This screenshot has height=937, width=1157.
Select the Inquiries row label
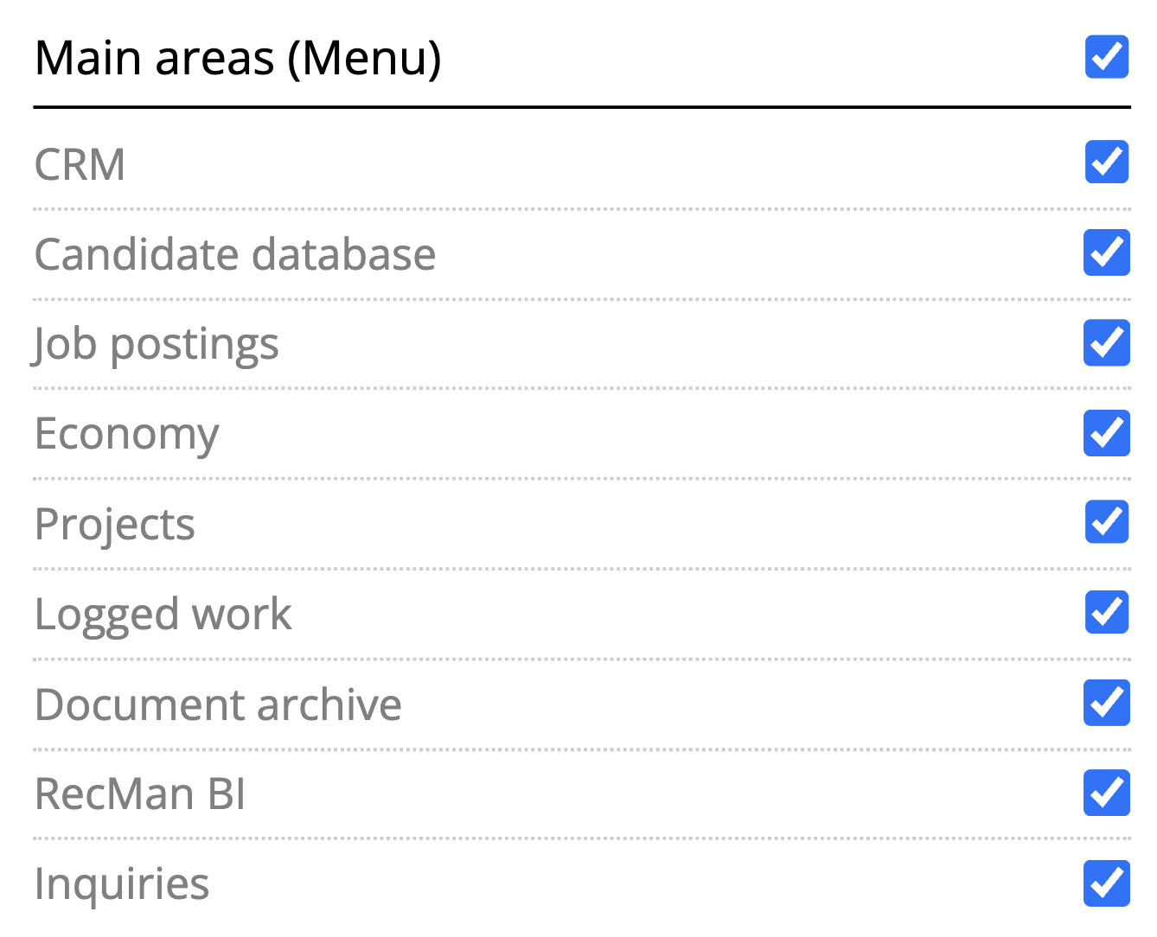[122, 883]
